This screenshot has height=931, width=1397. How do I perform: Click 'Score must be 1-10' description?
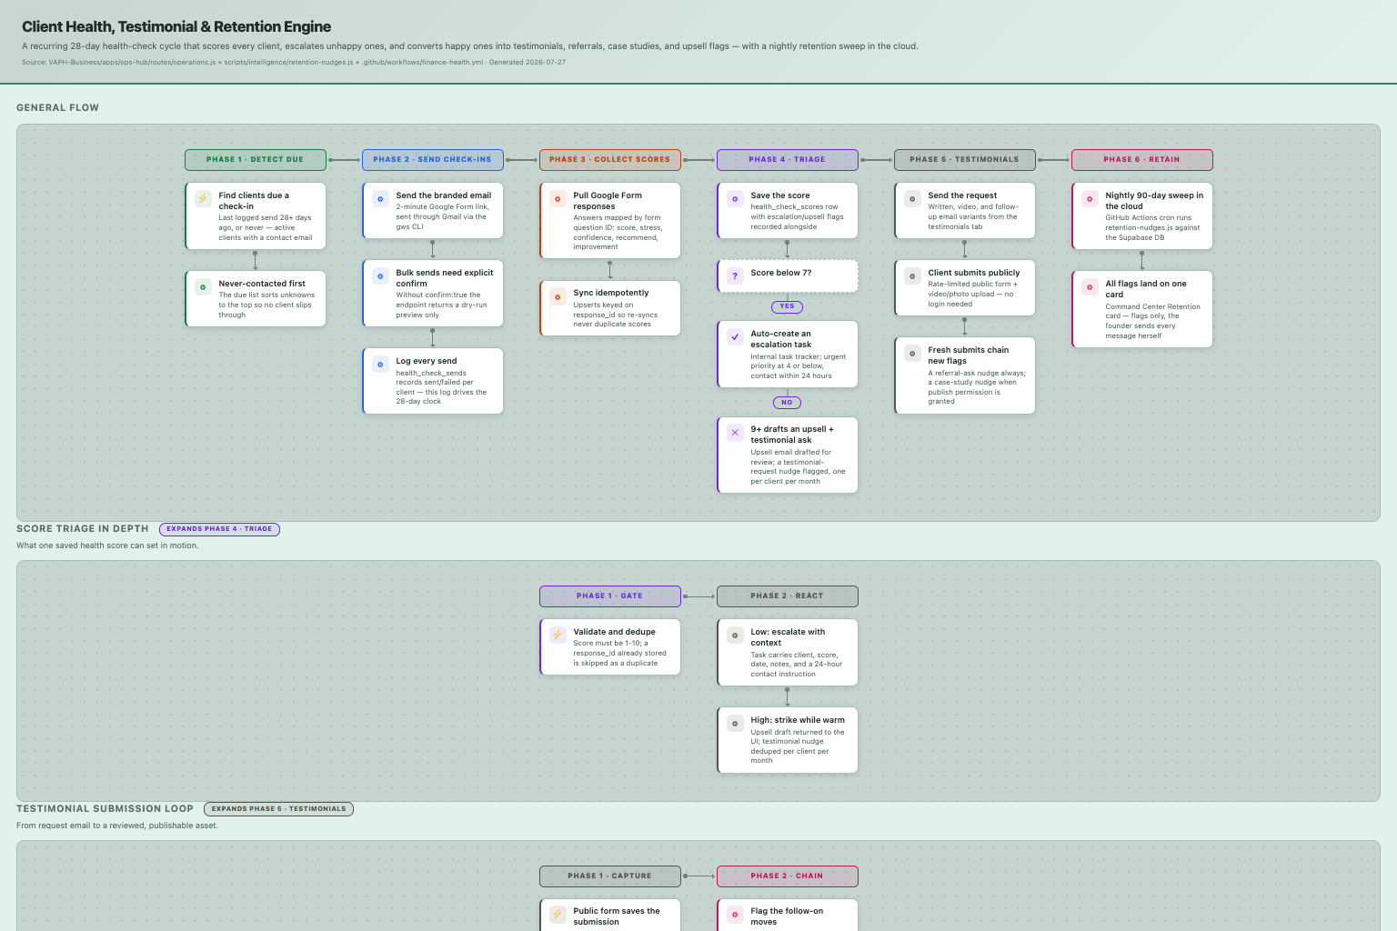[x=620, y=653]
